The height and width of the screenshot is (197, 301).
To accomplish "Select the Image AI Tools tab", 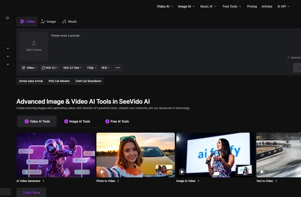I will pyautogui.click(x=77, y=121).
